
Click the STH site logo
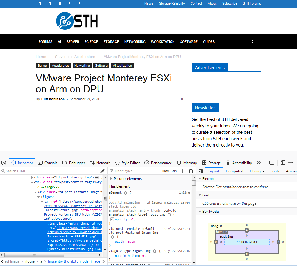pos(77,21)
